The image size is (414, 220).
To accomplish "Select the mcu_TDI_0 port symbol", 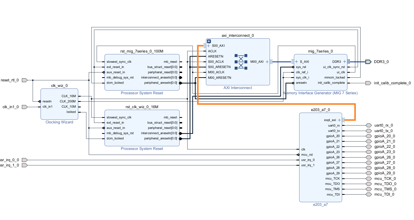I will coord(369,195).
